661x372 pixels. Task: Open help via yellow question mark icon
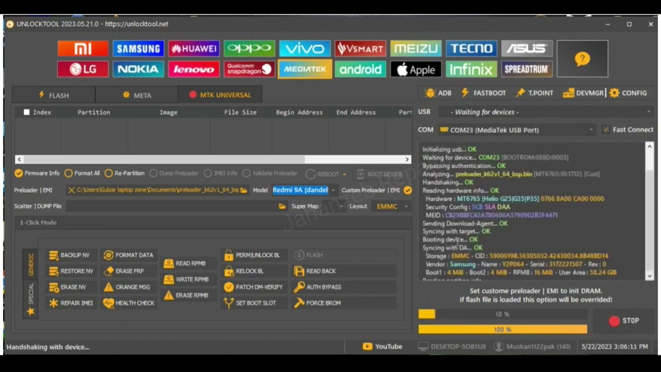[x=582, y=59]
